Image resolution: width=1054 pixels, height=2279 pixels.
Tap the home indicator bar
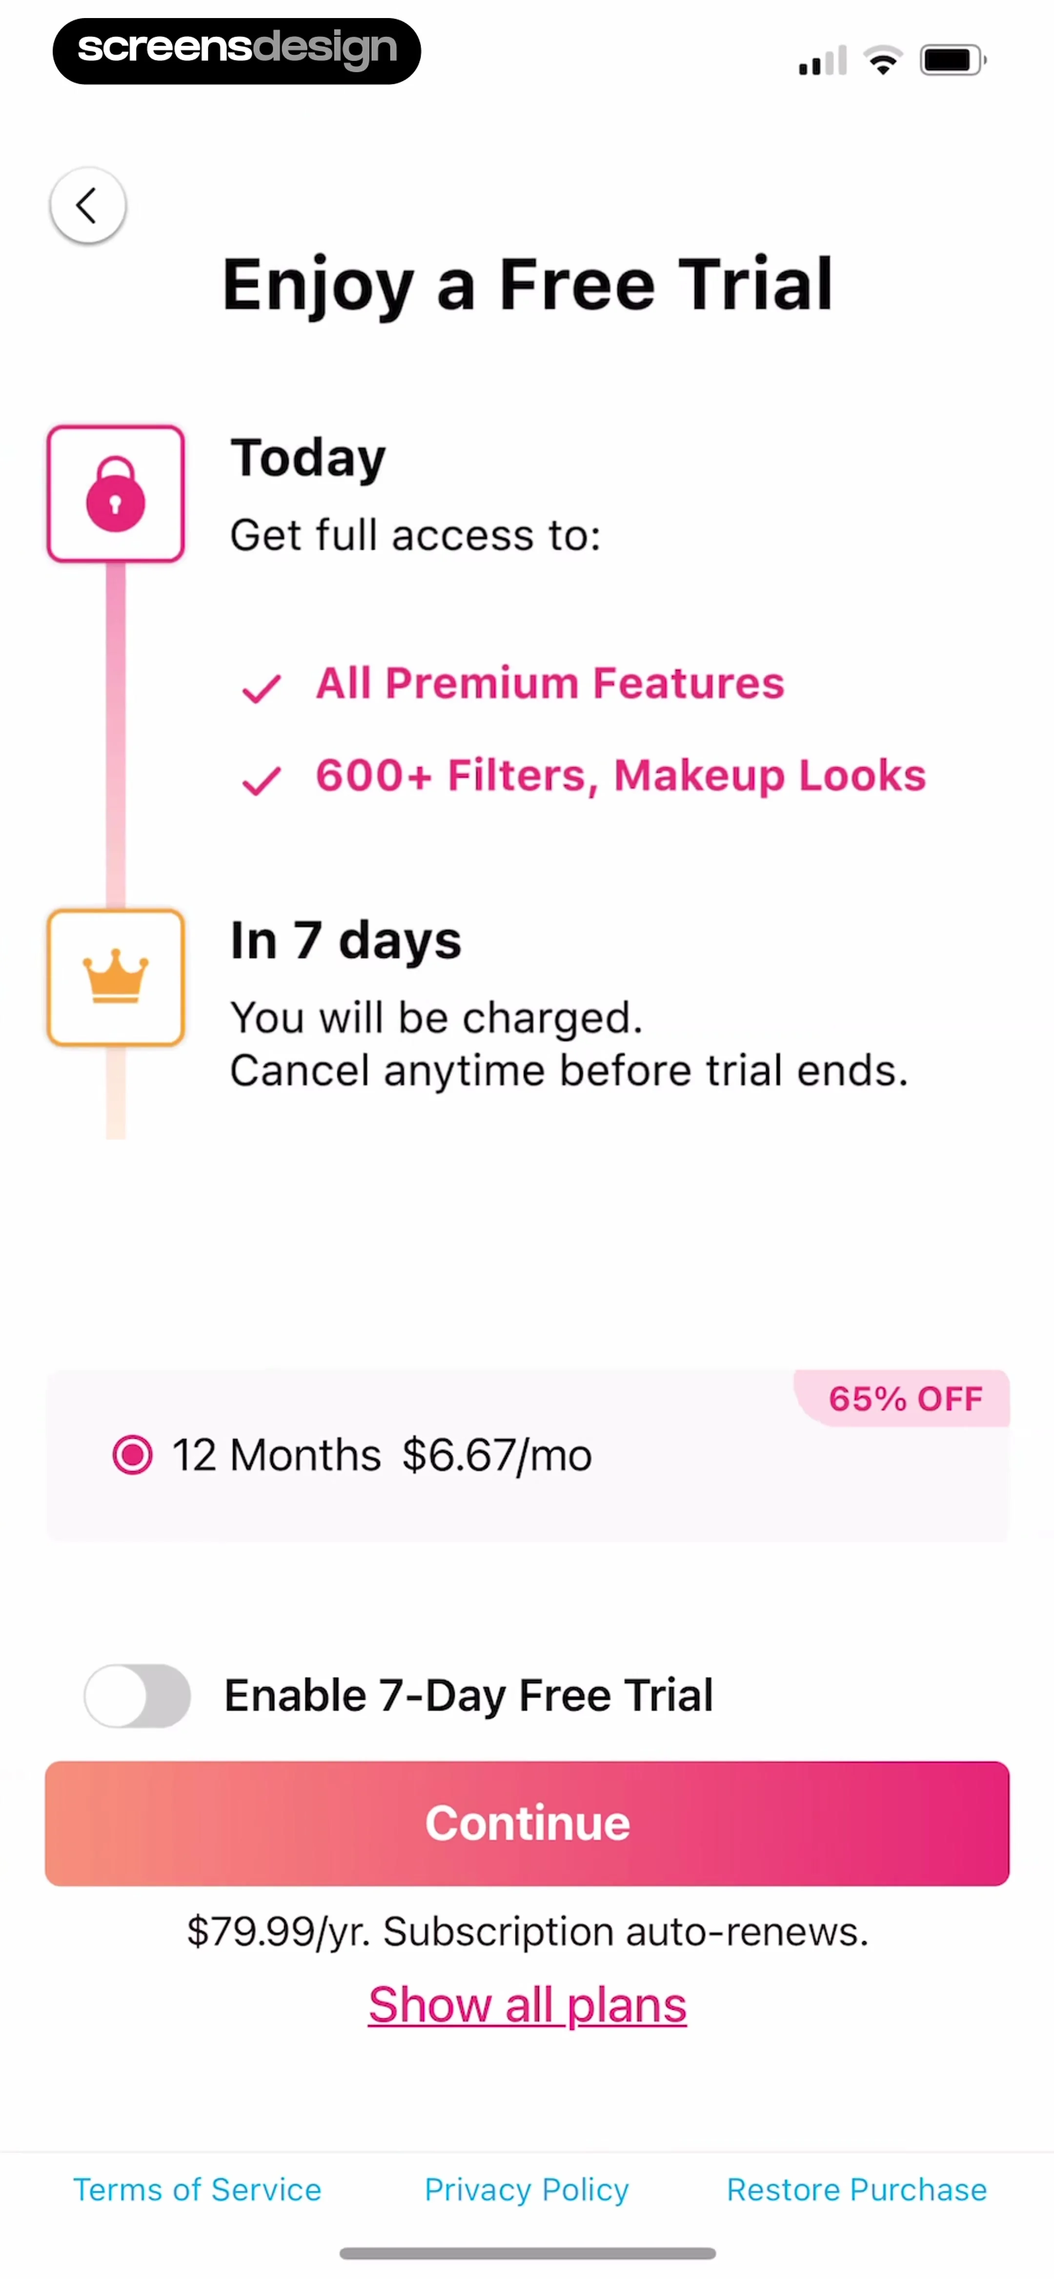(527, 2253)
